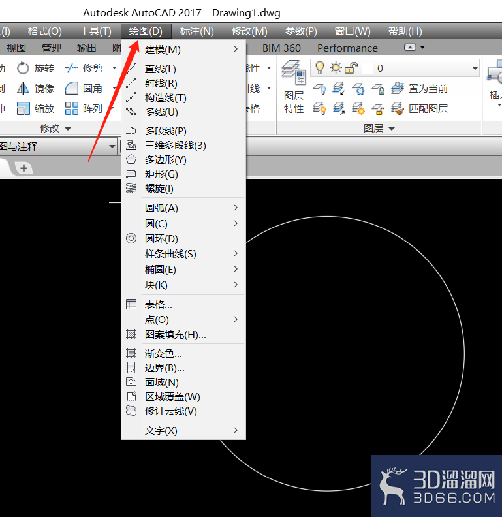Click the ribbon minimize toggle button
This screenshot has height=517, width=502.
point(410,48)
